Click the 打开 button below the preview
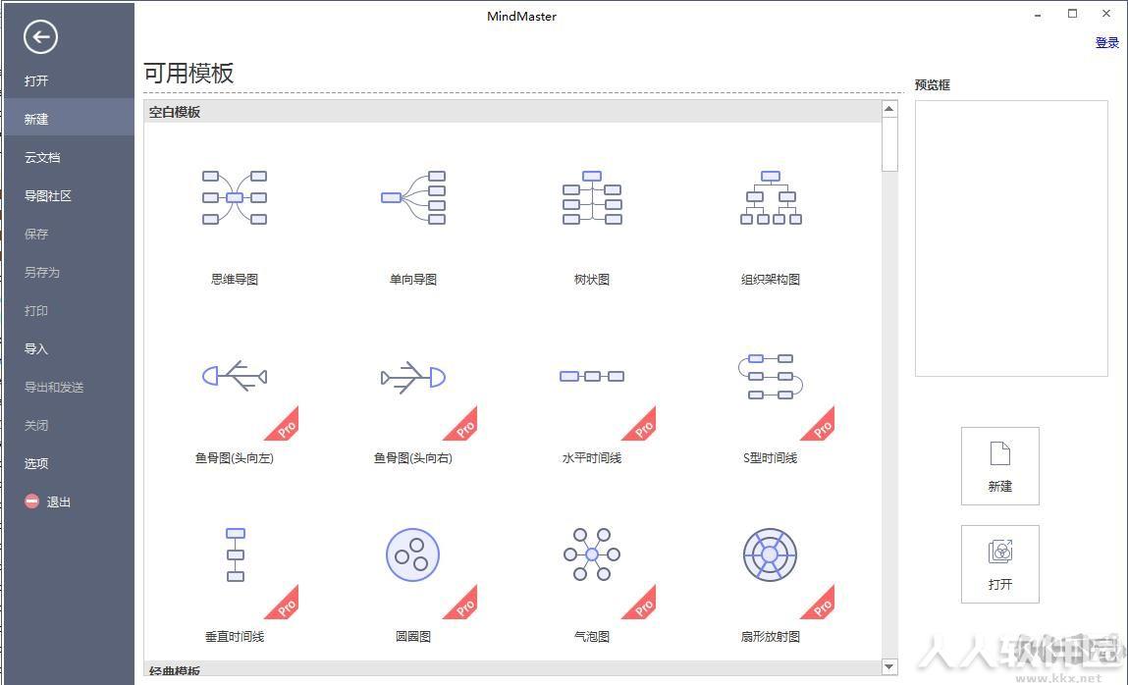The image size is (1128, 685). (x=1000, y=563)
